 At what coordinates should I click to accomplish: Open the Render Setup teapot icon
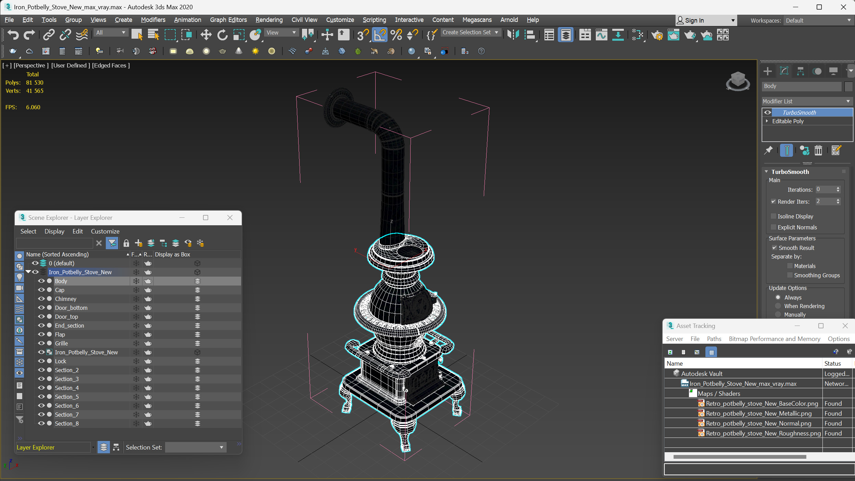pos(657,35)
